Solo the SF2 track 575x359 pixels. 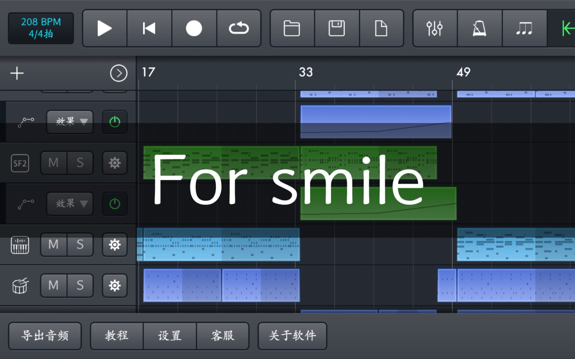tap(80, 163)
